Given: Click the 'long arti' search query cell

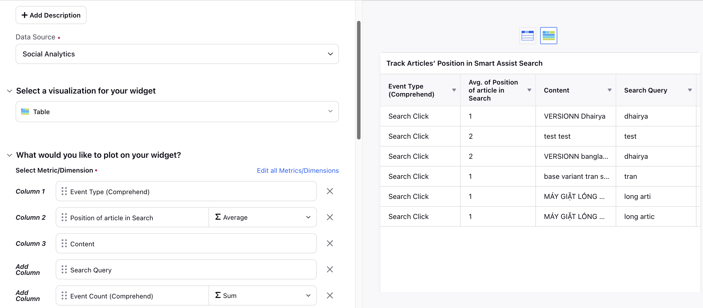Looking at the screenshot, I should tap(656, 196).
